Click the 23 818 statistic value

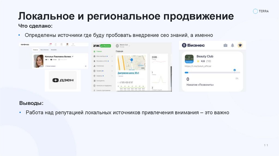(154, 57)
